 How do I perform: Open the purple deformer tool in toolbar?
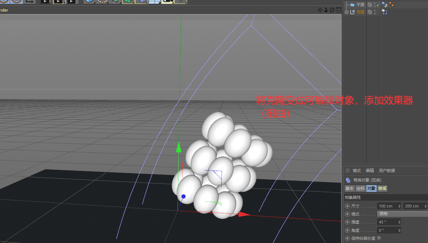(141, 2)
